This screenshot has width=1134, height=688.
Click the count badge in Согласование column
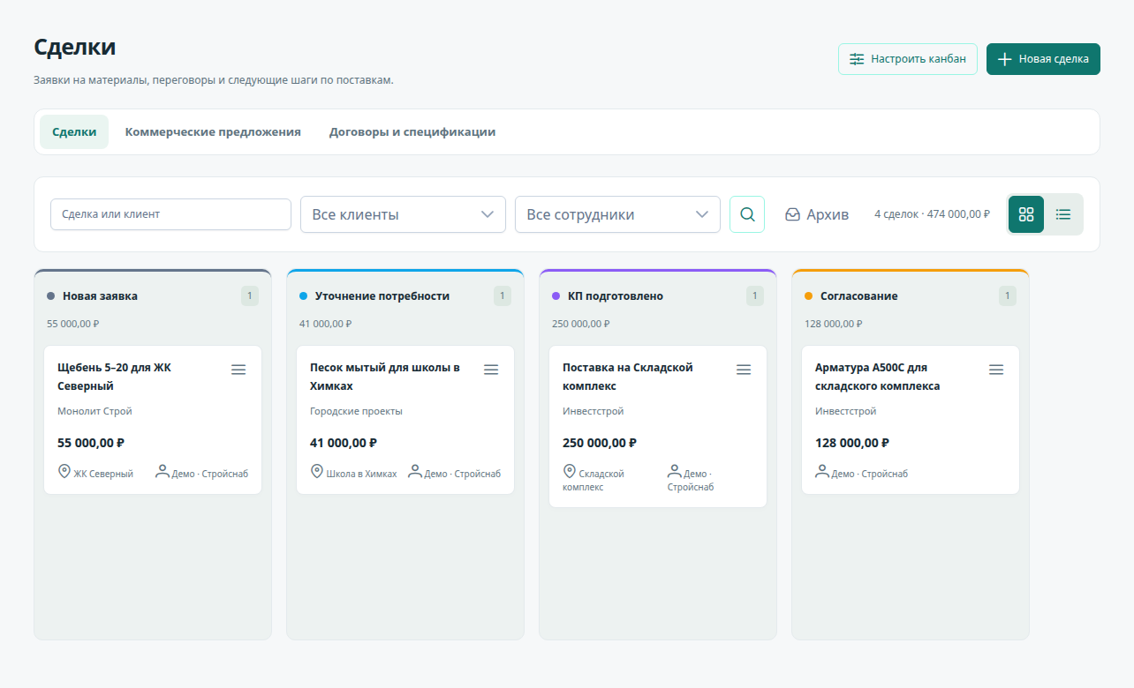pyautogui.click(x=1008, y=296)
